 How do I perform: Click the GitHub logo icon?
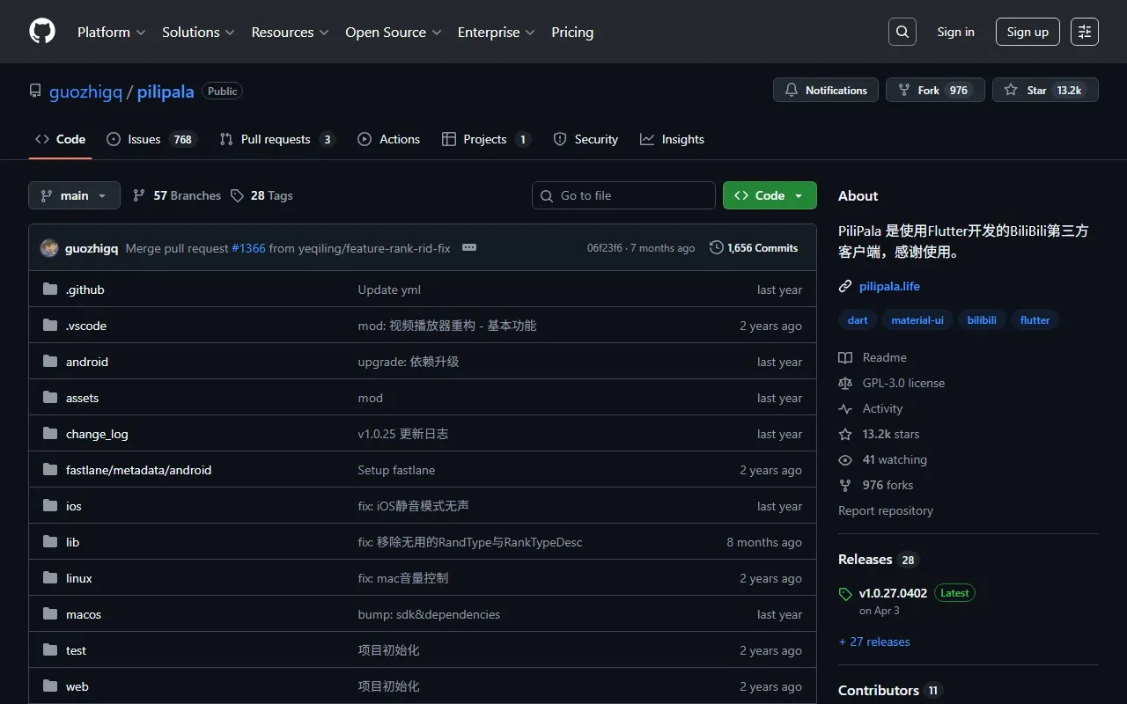point(42,32)
